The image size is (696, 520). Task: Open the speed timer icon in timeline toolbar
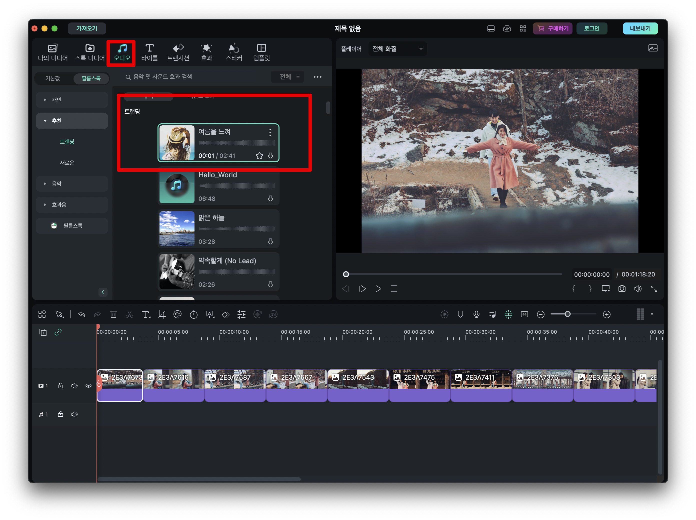[193, 314]
